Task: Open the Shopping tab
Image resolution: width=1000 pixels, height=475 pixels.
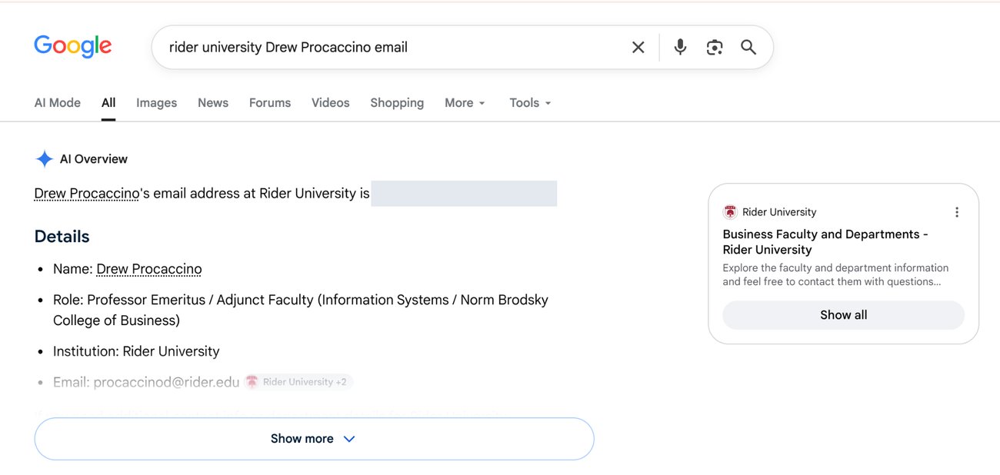Action: pyautogui.click(x=397, y=103)
